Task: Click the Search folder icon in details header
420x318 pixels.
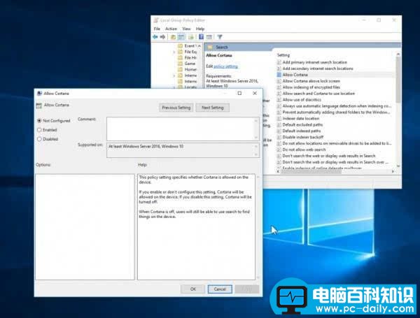Action: [210, 47]
